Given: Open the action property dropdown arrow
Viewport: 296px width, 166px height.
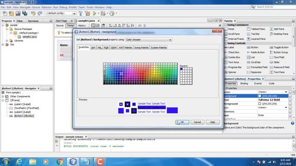Looking at the screenshot, I should (286, 92).
